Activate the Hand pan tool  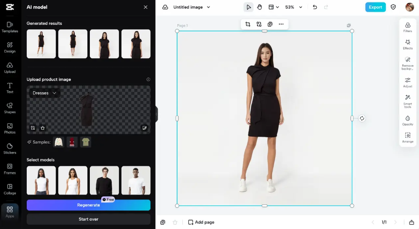tap(259, 7)
